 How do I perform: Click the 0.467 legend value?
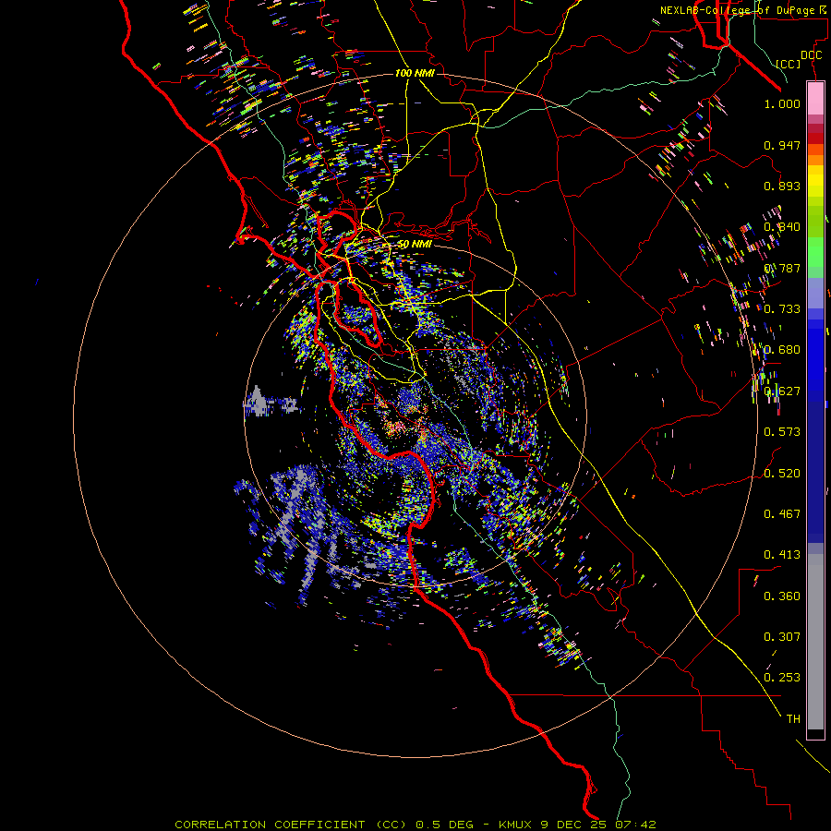(782, 514)
